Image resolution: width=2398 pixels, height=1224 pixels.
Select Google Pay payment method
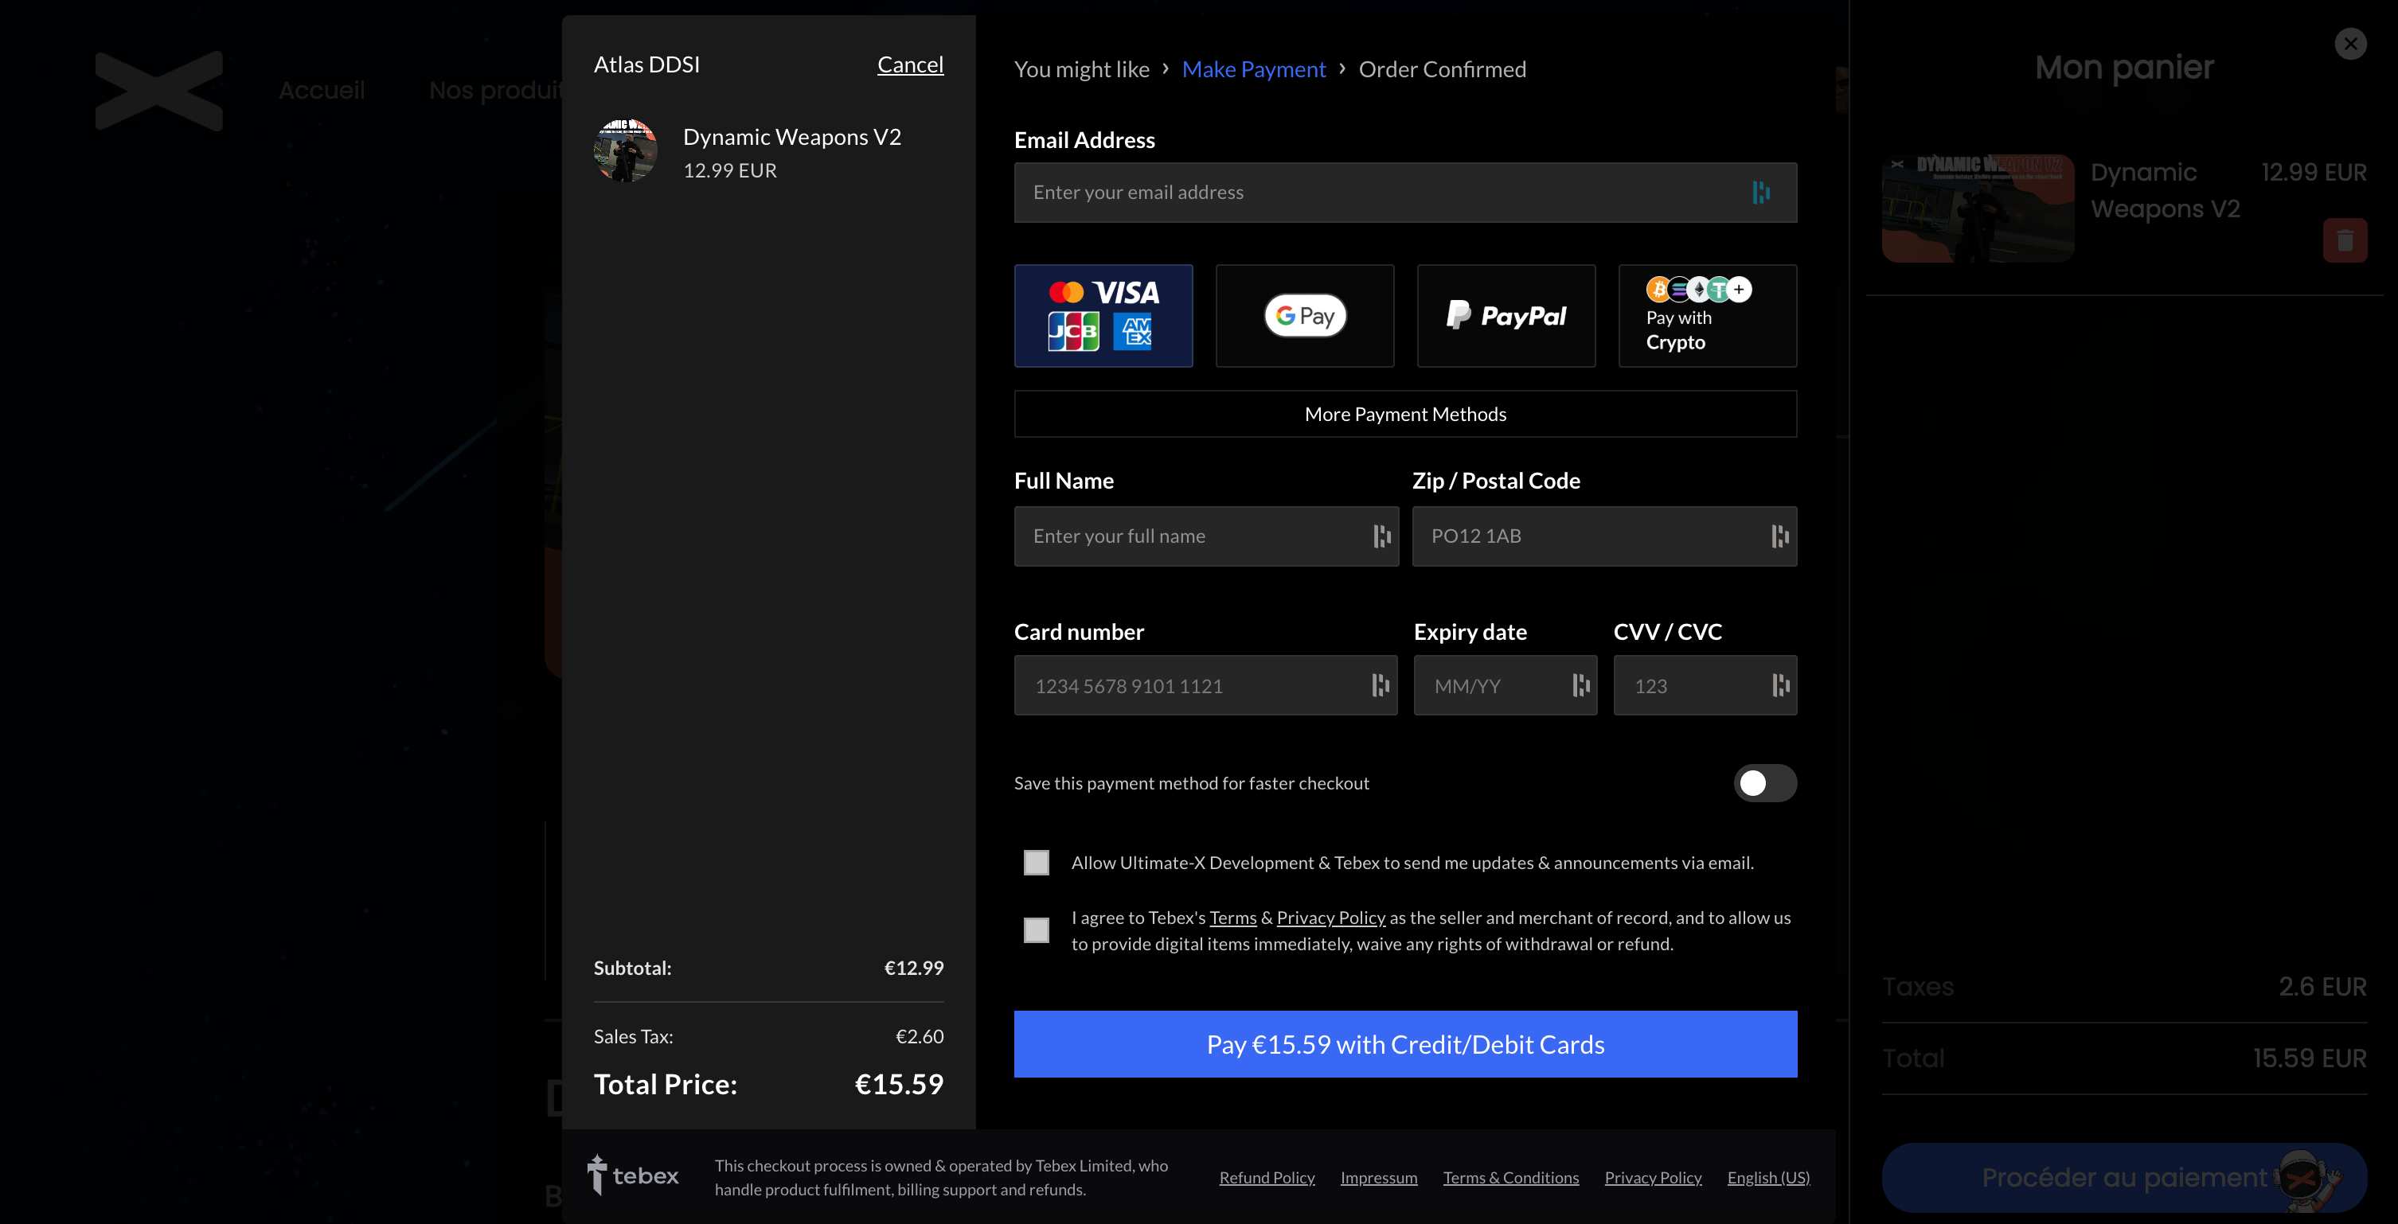pyautogui.click(x=1304, y=315)
